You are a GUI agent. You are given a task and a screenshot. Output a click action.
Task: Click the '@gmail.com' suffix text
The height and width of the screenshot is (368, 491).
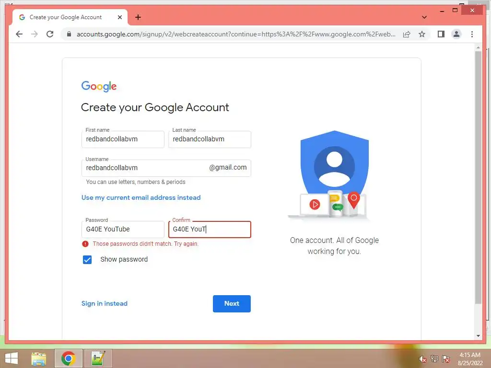228,167
